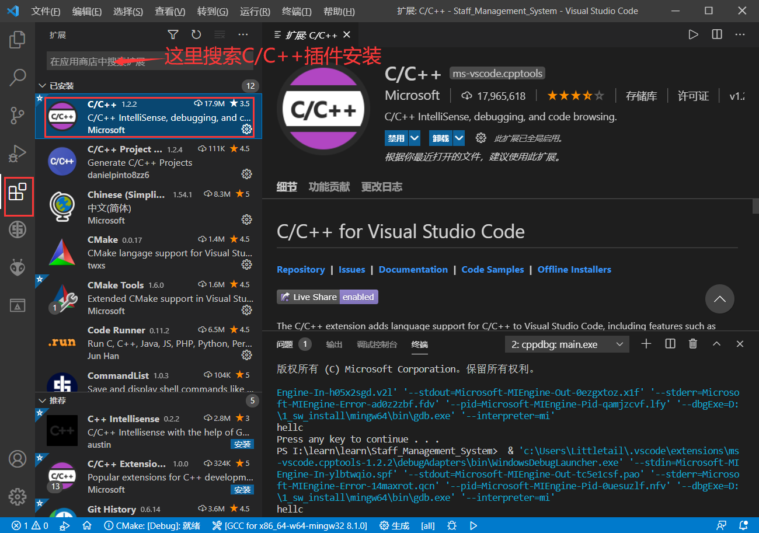Install the C++ Intellisense extension
Viewport: 759px width, 533px height.
(242, 444)
